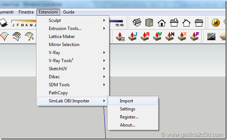
Task: Expand the SketchUV submenu arrow
Action: click(104, 69)
